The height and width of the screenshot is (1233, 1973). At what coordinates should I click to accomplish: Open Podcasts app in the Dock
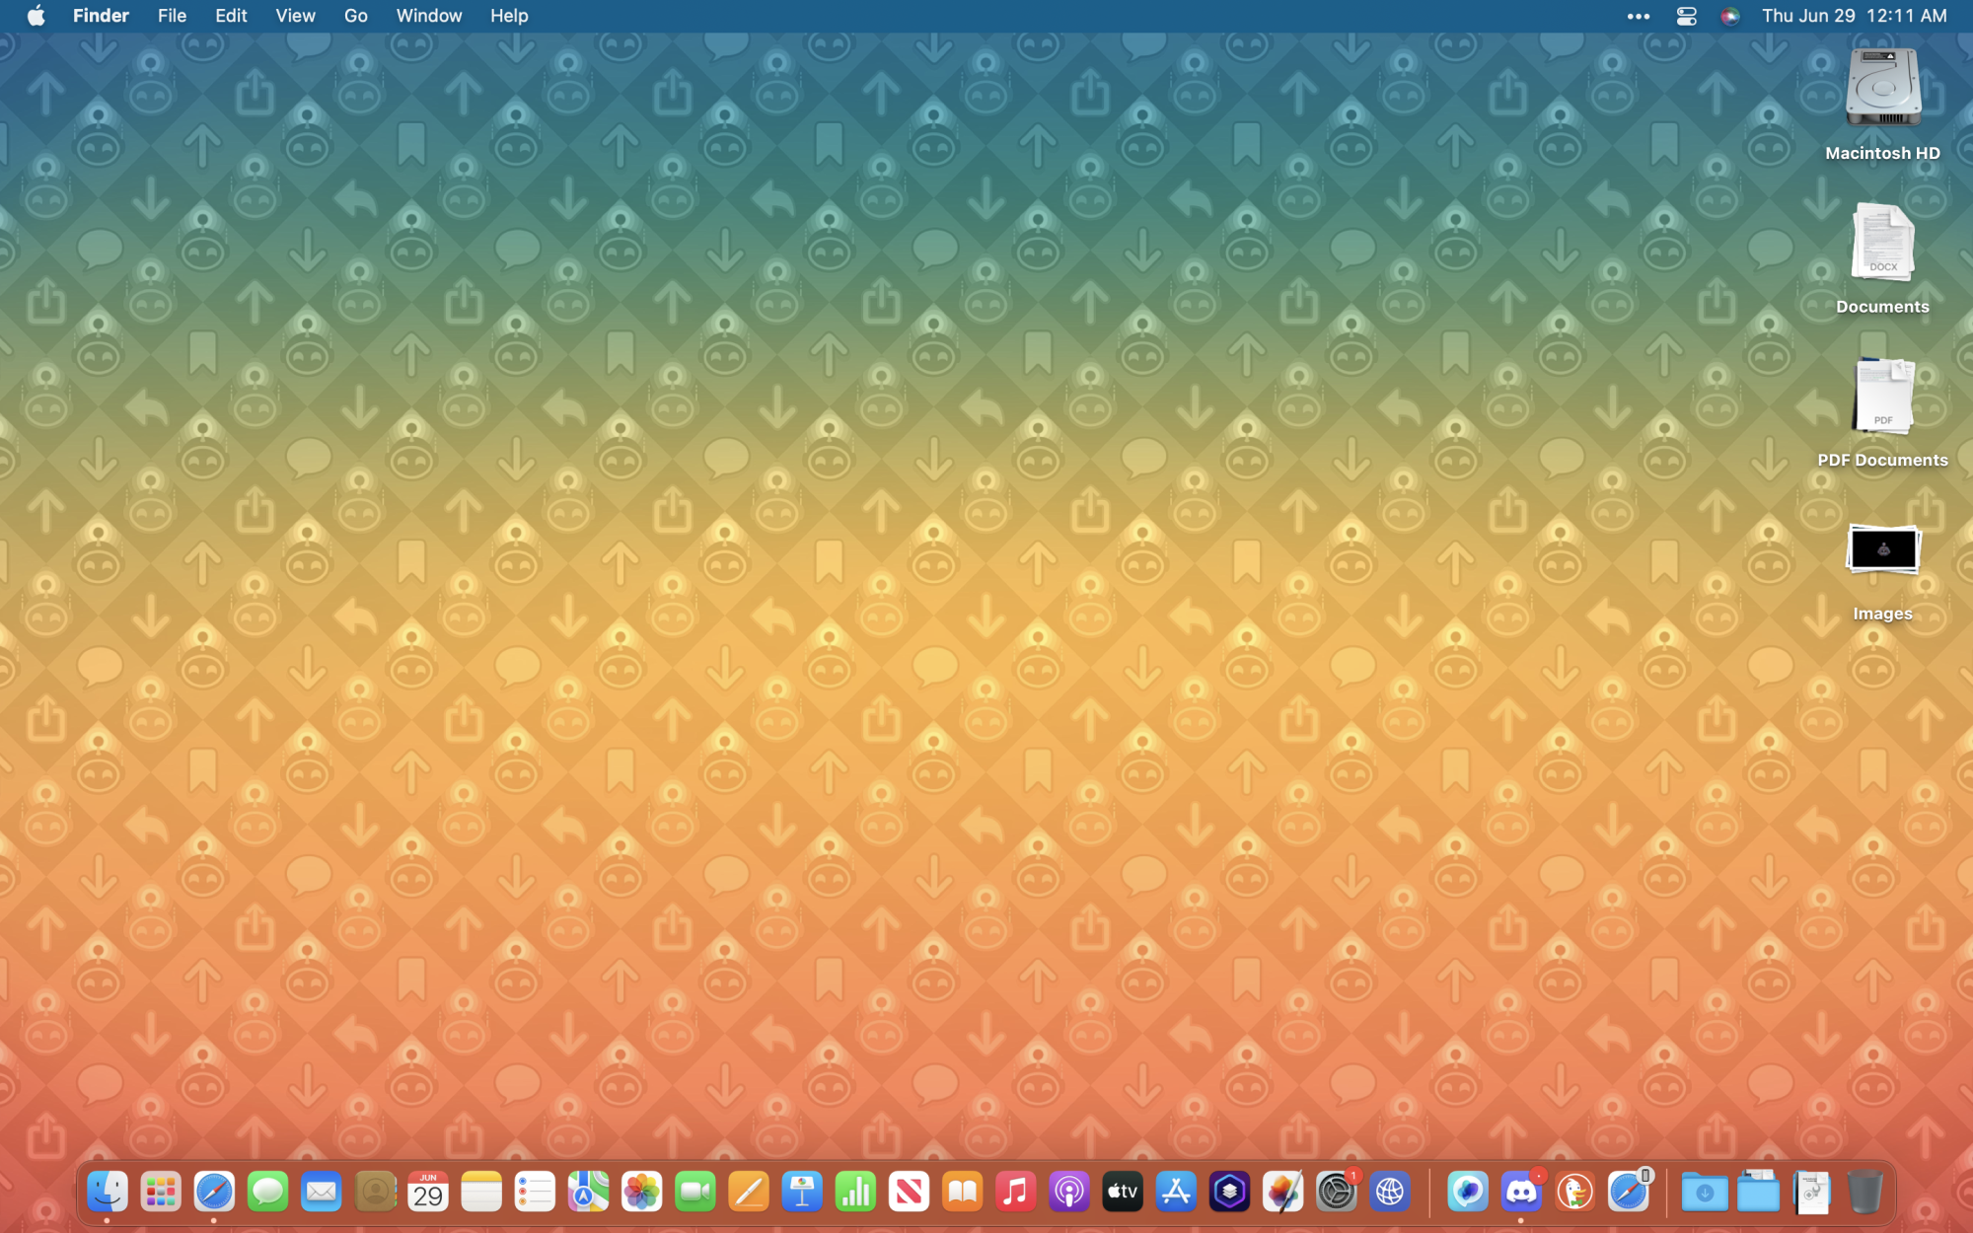(x=1068, y=1192)
